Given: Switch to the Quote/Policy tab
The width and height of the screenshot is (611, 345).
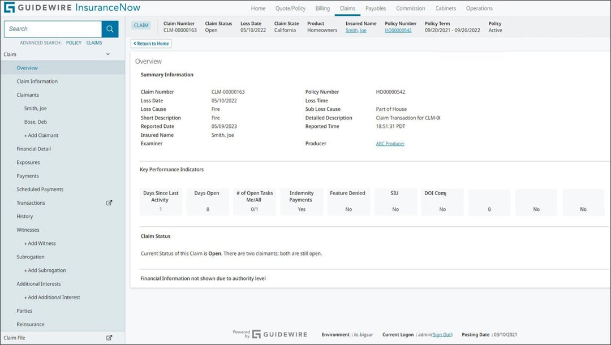Looking at the screenshot, I should click(x=290, y=8).
